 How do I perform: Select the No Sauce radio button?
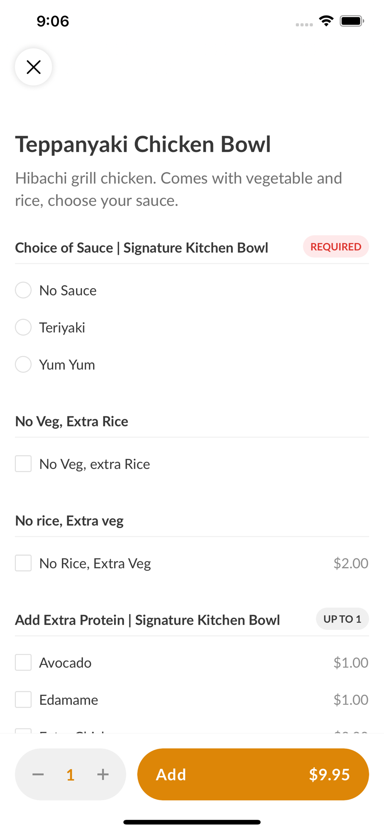click(23, 290)
